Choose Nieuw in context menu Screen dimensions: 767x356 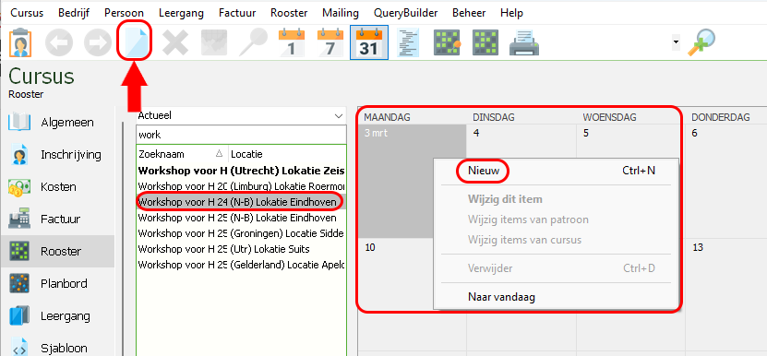click(484, 171)
